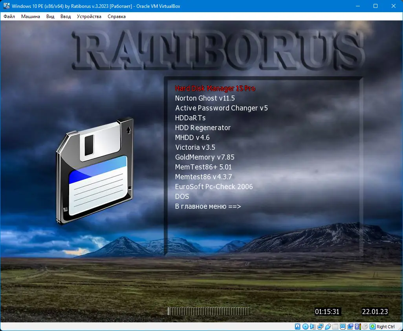Select GoldMemory v7.85 entry
The height and width of the screenshot is (331, 403).
point(205,157)
